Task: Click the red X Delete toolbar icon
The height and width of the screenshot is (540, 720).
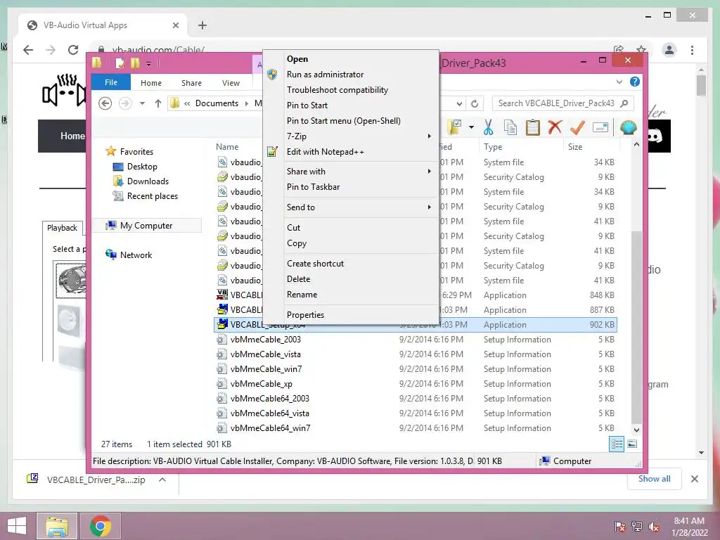Action: (x=555, y=127)
